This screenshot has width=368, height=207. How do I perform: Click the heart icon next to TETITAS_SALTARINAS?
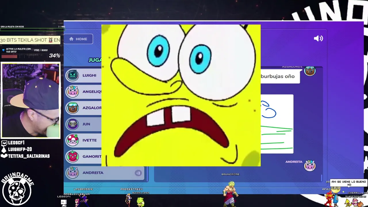[4, 156]
